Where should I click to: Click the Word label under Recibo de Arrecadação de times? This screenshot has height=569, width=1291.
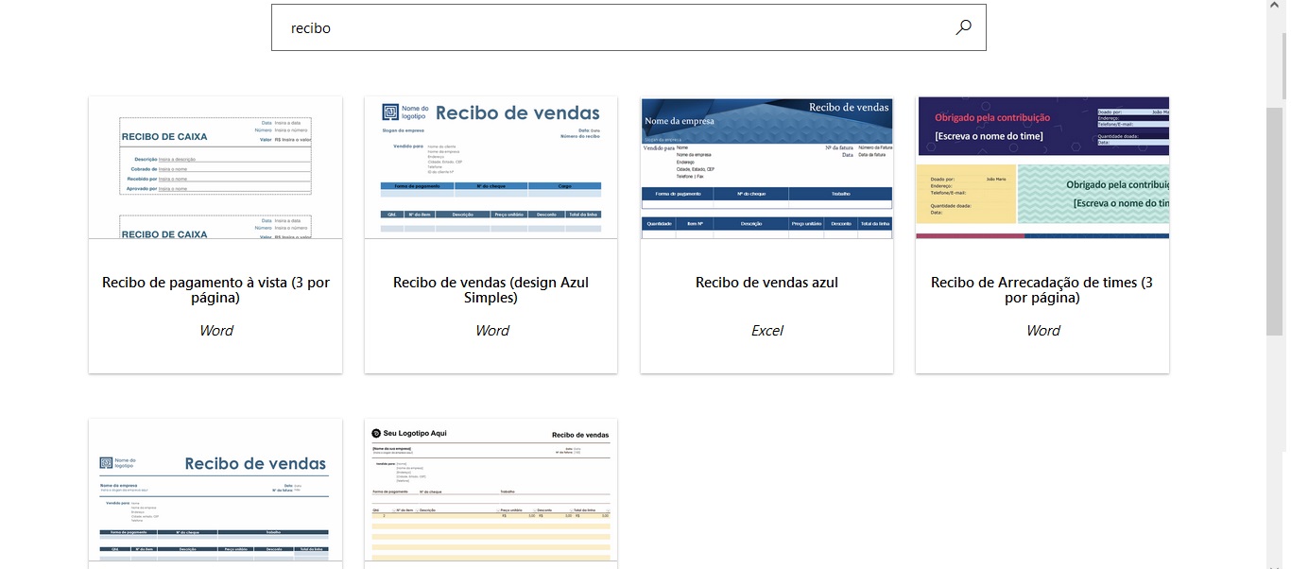click(x=1042, y=331)
